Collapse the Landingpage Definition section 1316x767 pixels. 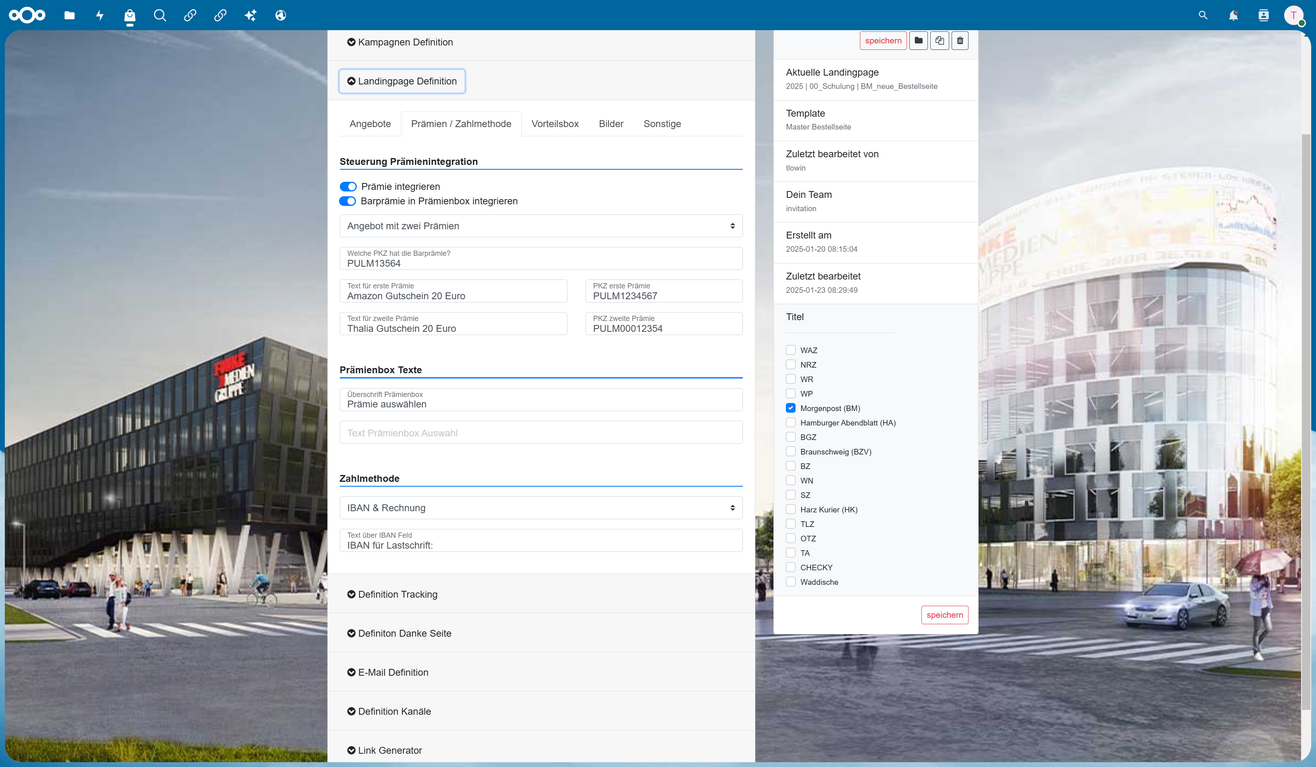click(402, 82)
